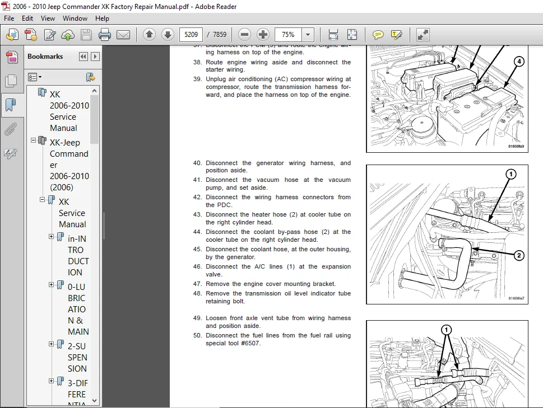This screenshot has height=408, width=543.
Task: Add a sticky note comment
Action: pos(378,35)
